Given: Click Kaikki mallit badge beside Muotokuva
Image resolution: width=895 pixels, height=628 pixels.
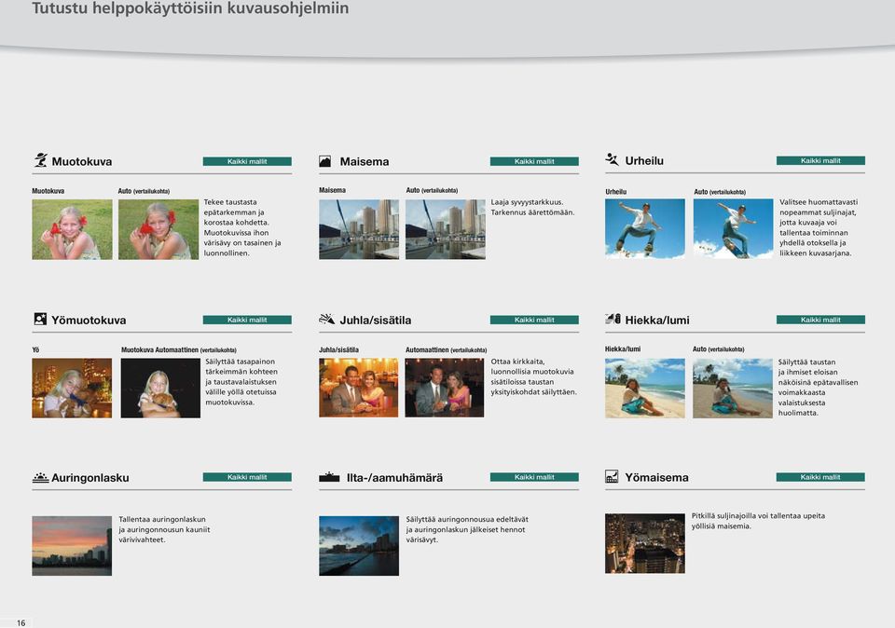Looking at the screenshot, I should pyautogui.click(x=247, y=161).
